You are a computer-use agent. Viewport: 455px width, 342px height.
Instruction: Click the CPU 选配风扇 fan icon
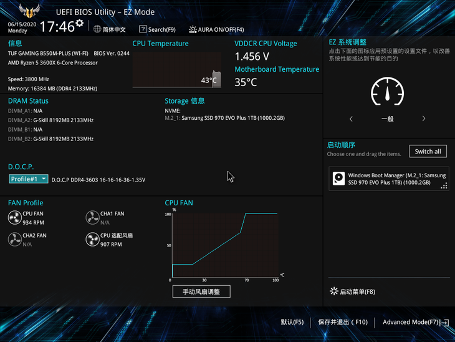(x=92, y=240)
